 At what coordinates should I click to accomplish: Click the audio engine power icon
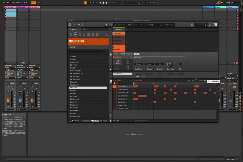click(x=210, y=25)
